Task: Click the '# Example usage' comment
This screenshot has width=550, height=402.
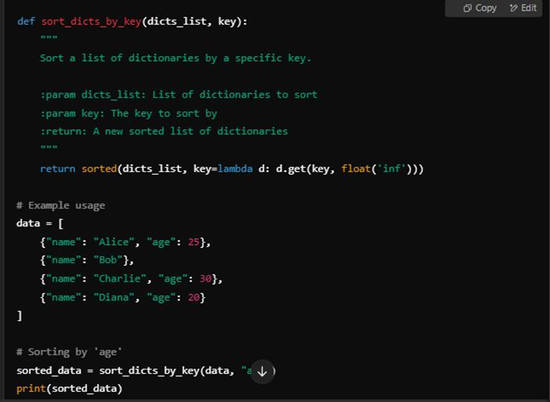Action: pyautogui.click(x=61, y=205)
